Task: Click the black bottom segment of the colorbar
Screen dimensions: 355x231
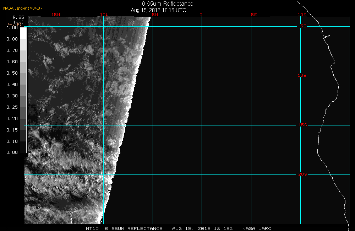Action: point(23,147)
